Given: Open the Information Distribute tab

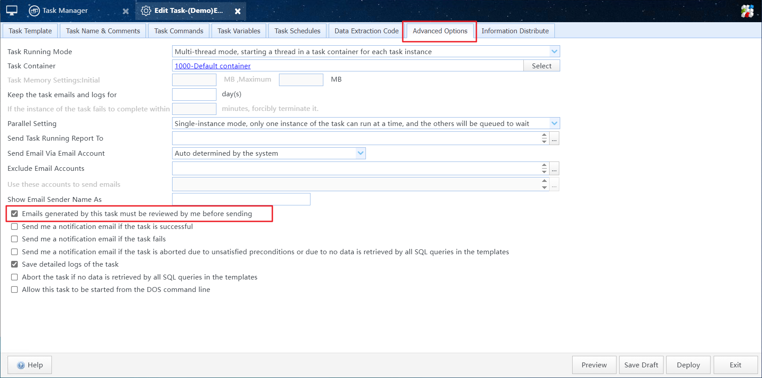Looking at the screenshot, I should click(x=515, y=31).
